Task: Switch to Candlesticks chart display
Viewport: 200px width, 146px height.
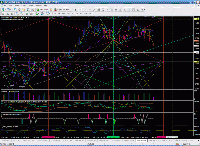Action: pos(8,14)
